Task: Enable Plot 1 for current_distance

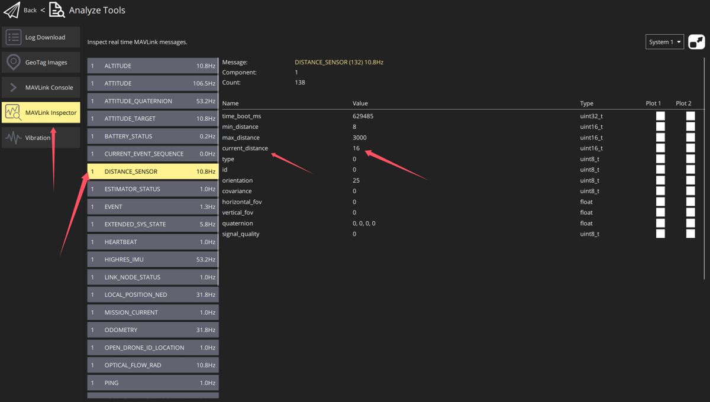Action: [x=660, y=148]
